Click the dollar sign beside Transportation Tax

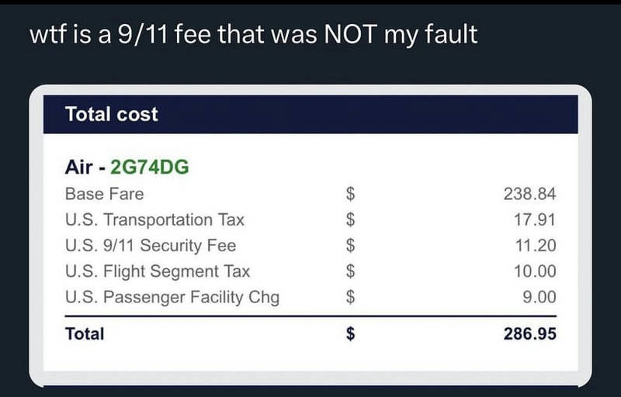coord(351,220)
